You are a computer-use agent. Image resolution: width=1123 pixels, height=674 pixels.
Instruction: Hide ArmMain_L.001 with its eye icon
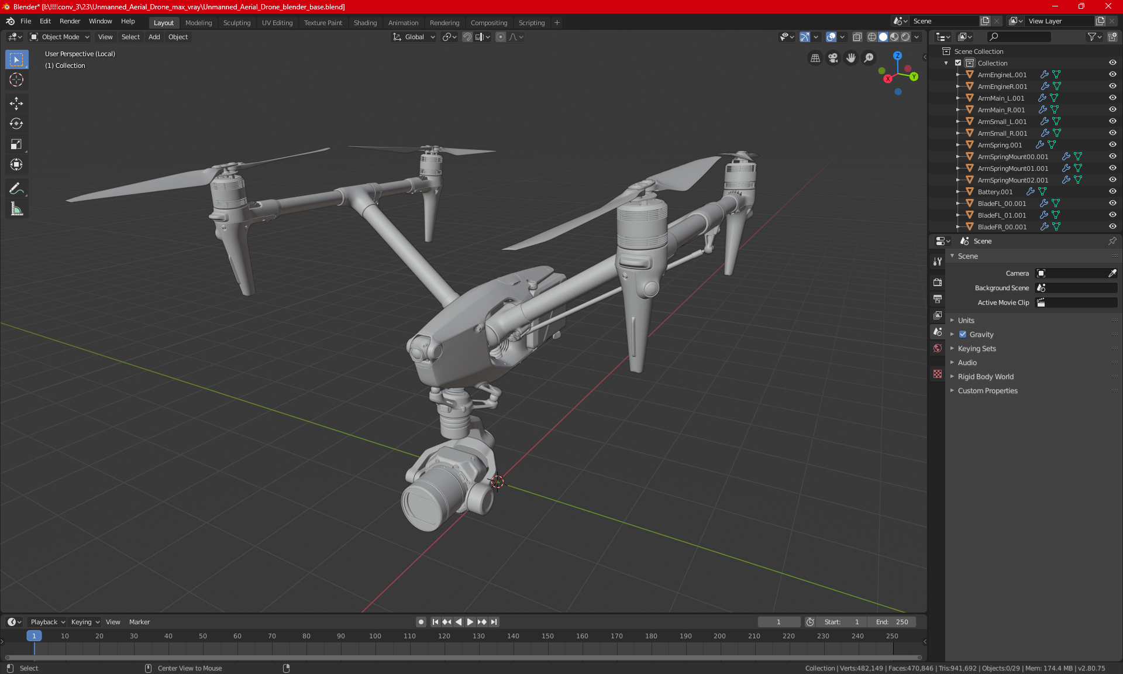click(x=1112, y=98)
